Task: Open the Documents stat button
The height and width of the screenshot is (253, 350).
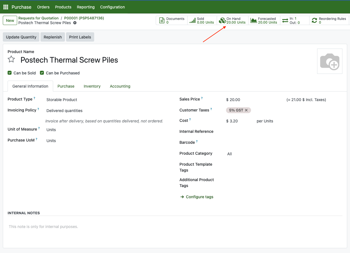Action: coord(172,20)
